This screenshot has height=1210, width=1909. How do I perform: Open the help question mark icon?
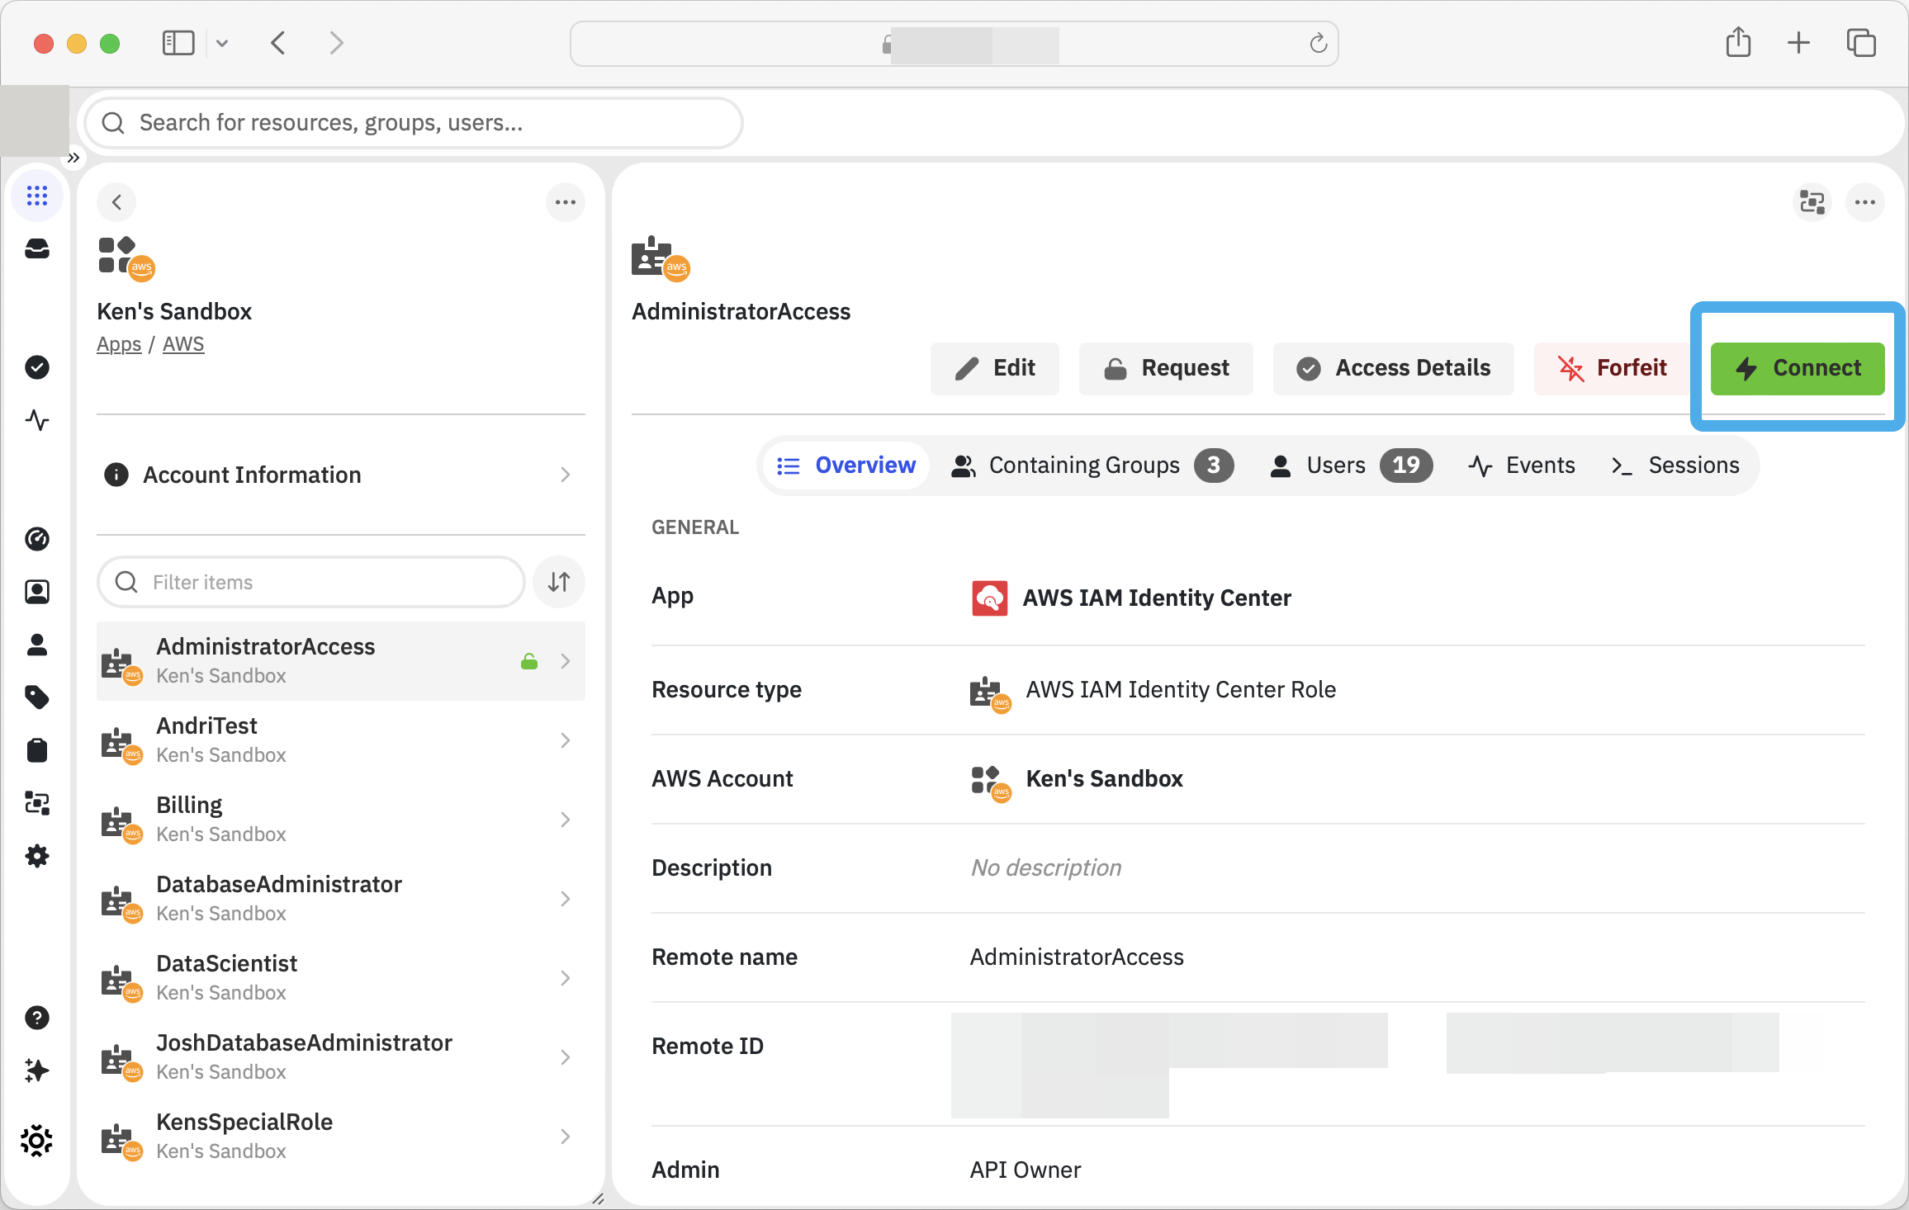coord(37,1018)
